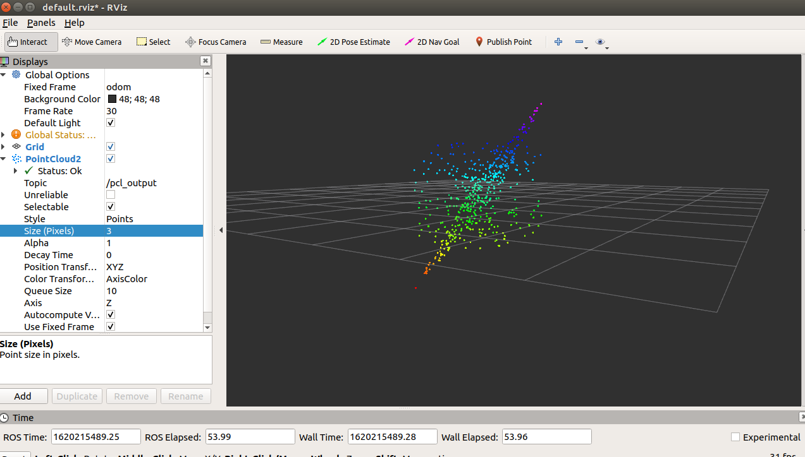
Task: Activate the 2D Pose Estimate tool
Action: coord(353,42)
